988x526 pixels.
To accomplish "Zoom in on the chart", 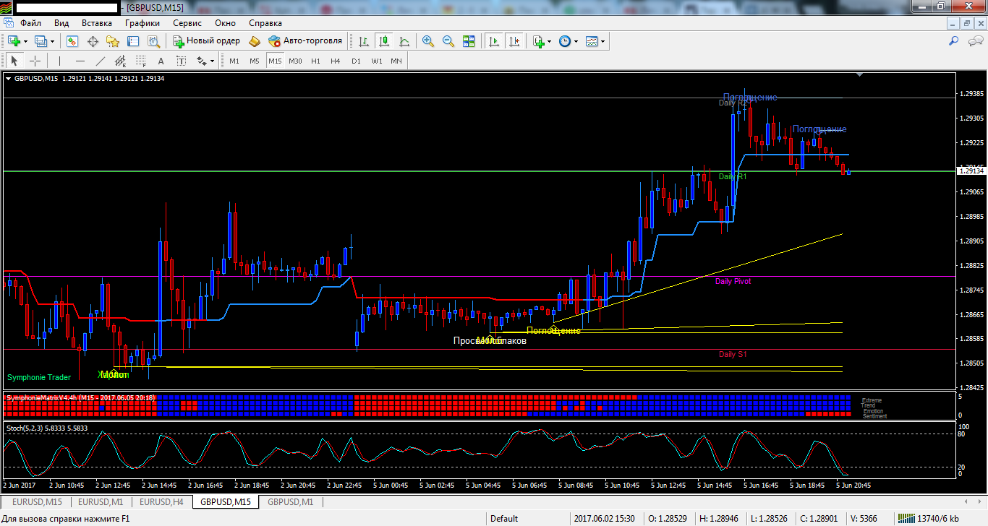I will (x=428, y=41).
